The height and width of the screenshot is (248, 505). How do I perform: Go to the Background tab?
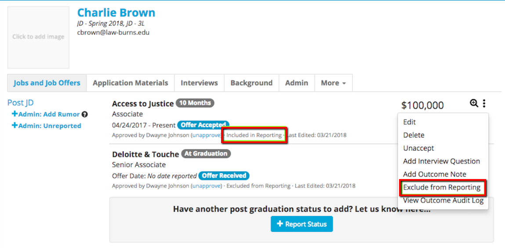pyautogui.click(x=251, y=83)
